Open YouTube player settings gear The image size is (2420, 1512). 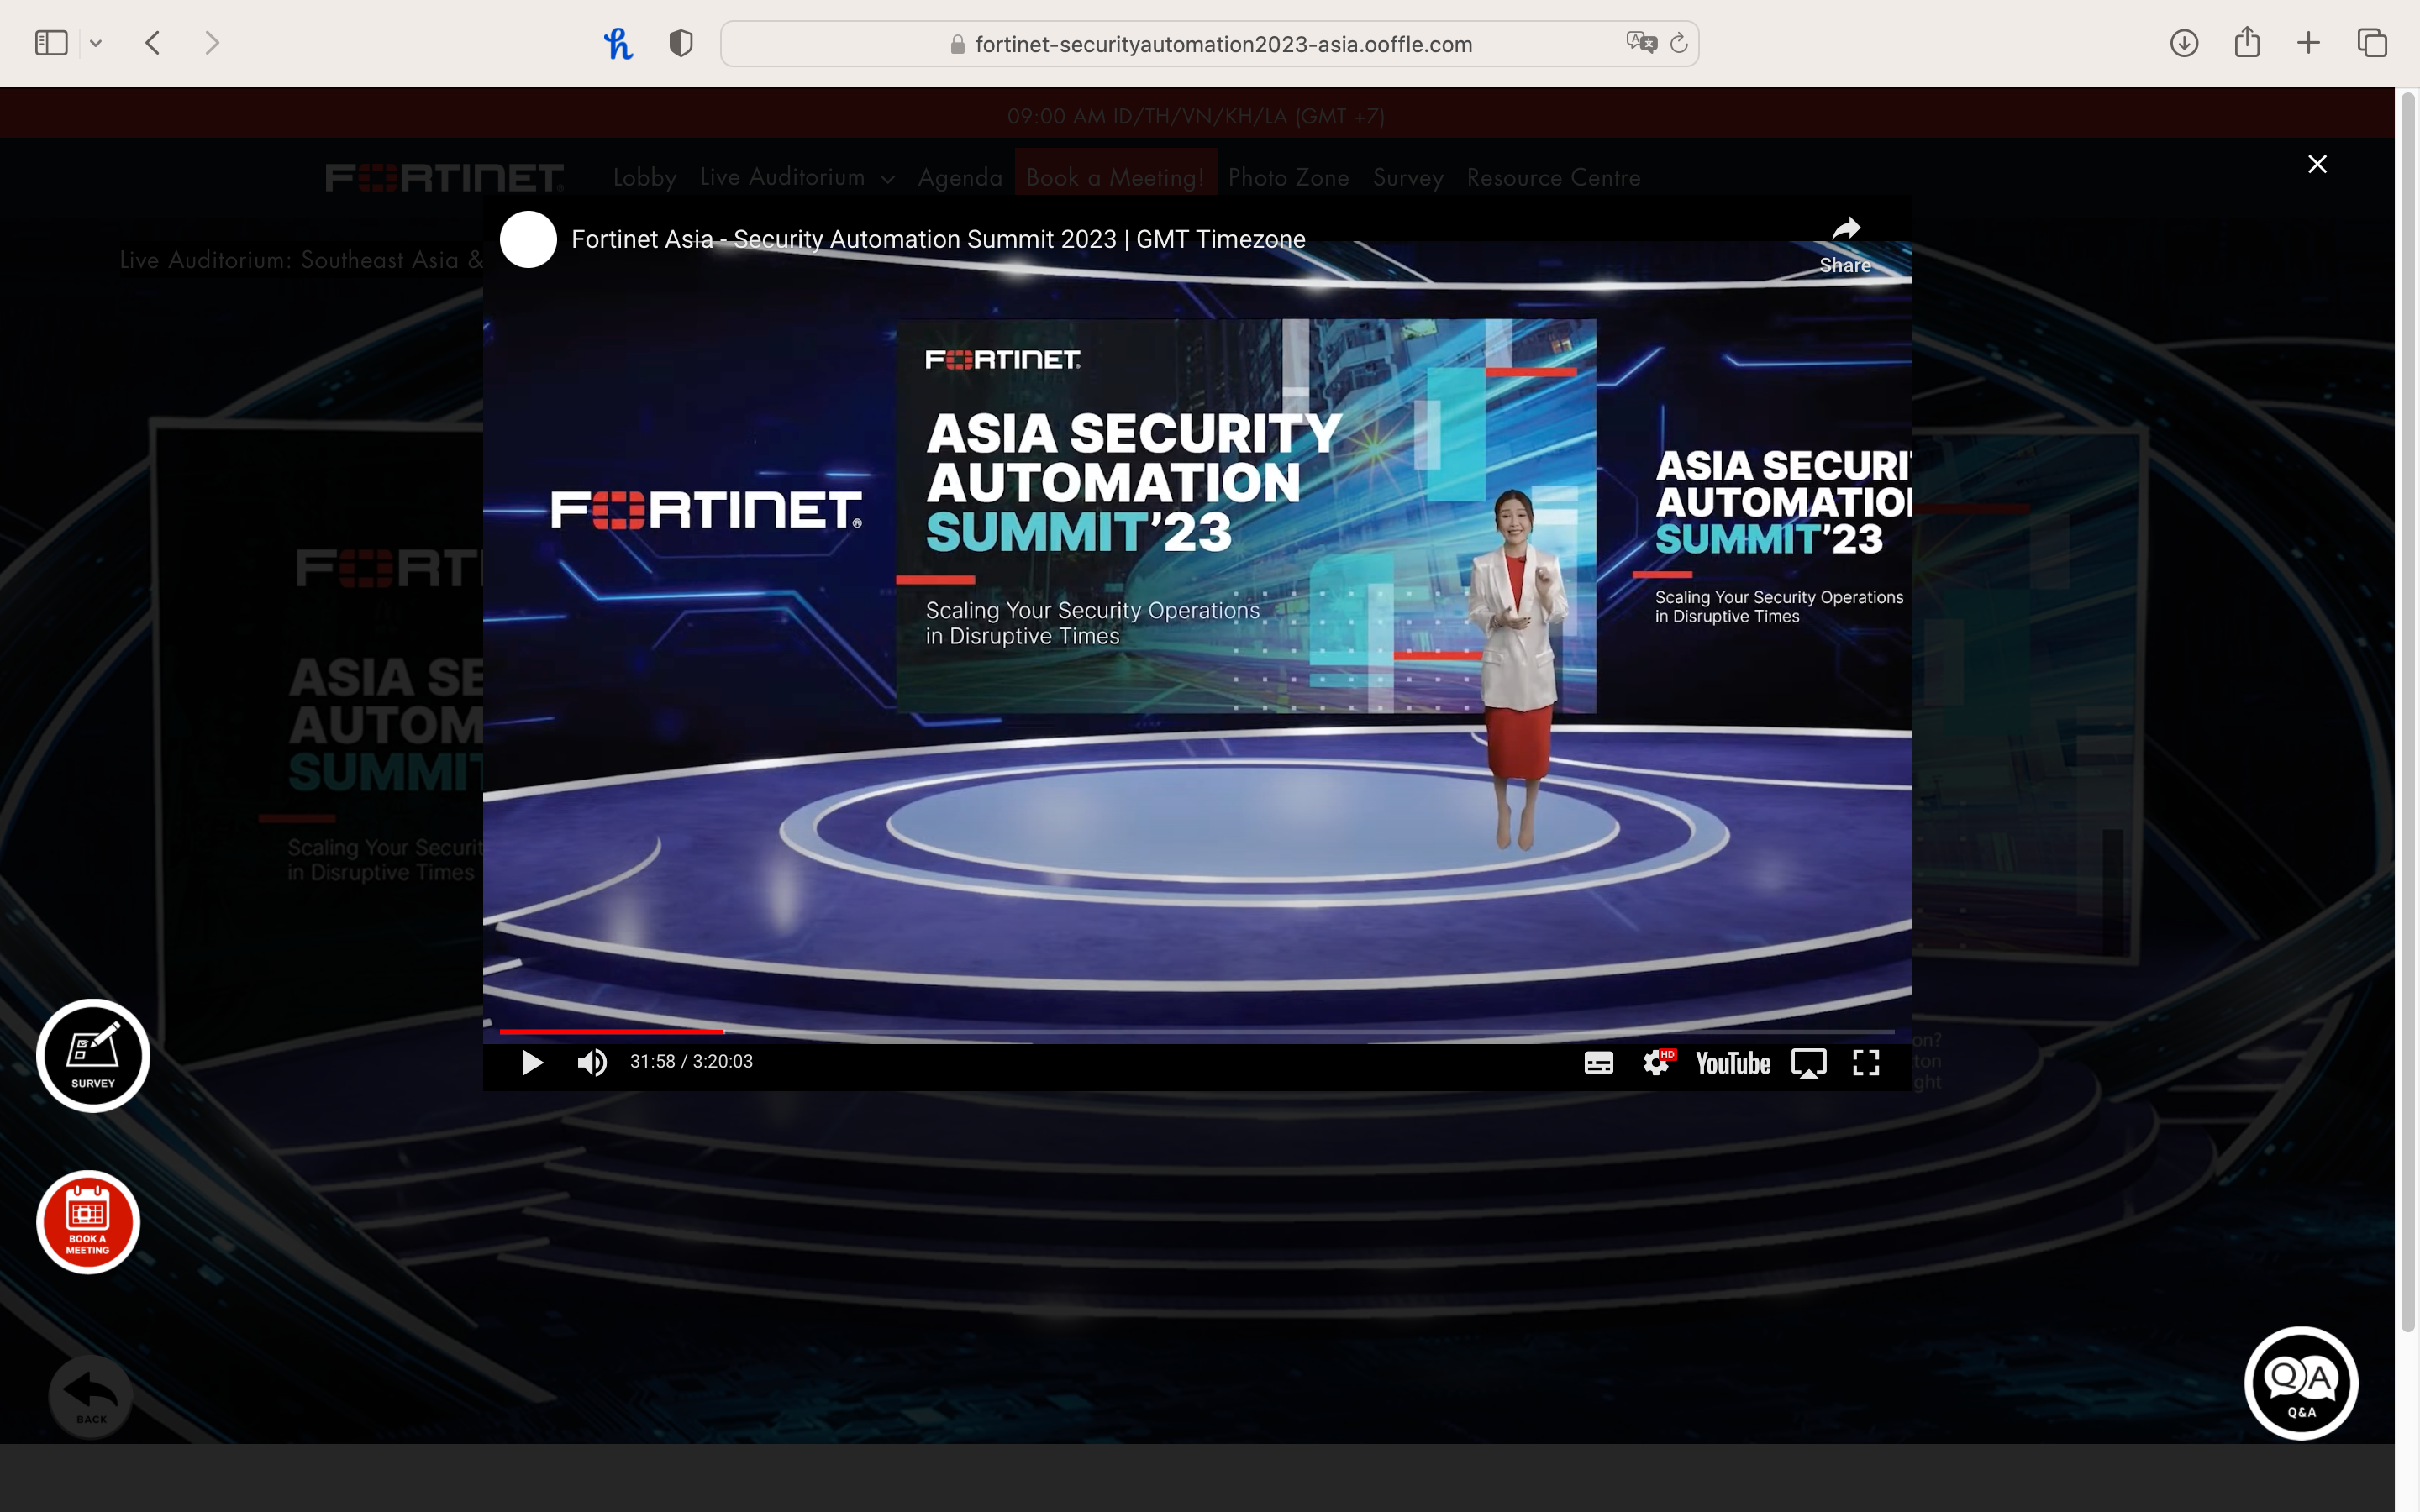point(1657,1063)
